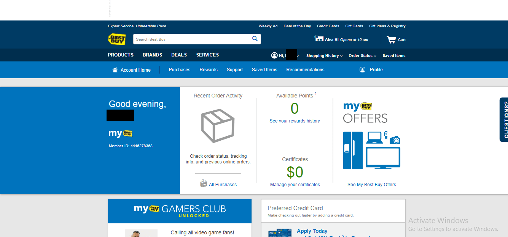508x237 pixels.
Task: Click the Preferred Credit Card heading
Action: pyautogui.click(x=295, y=208)
